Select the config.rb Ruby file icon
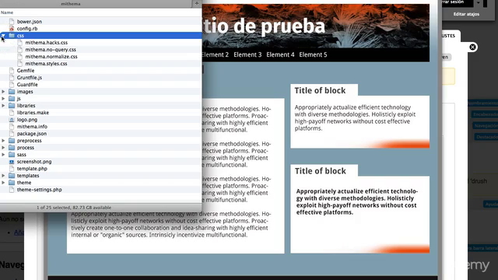This screenshot has width=498, height=280. tap(12, 29)
